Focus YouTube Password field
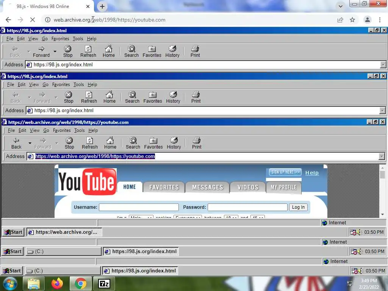The image size is (388, 291). tap(247, 207)
